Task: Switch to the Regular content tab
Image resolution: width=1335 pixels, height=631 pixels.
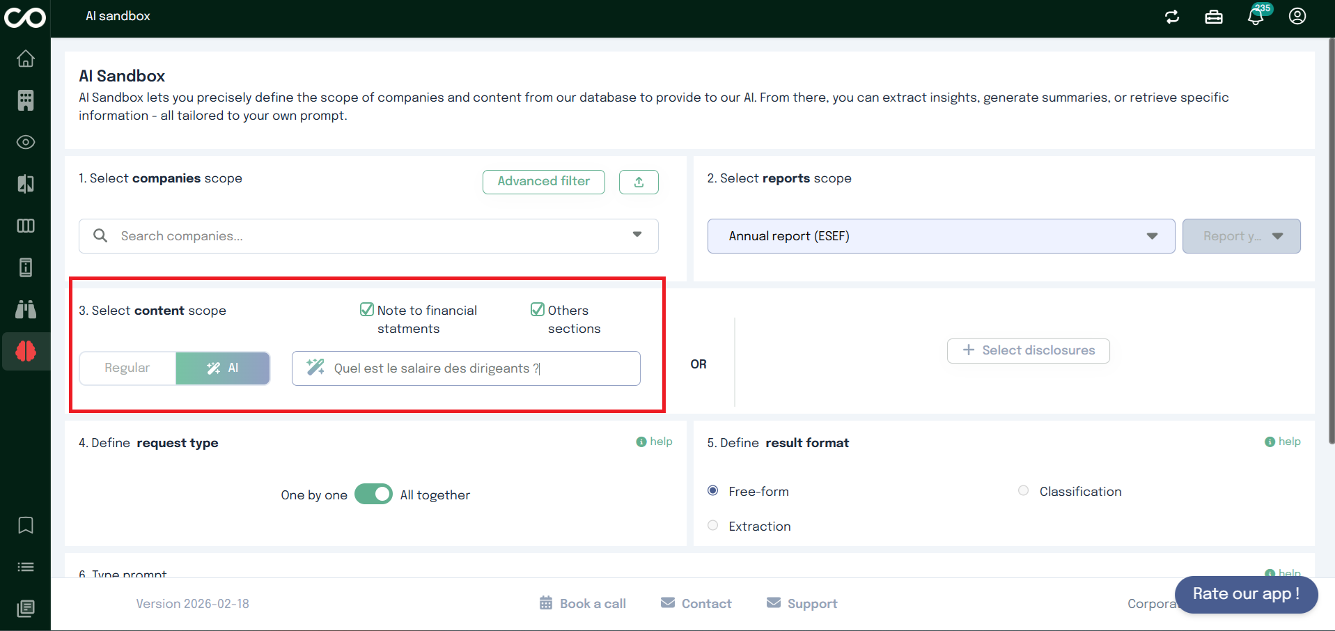Action: click(x=127, y=368)
